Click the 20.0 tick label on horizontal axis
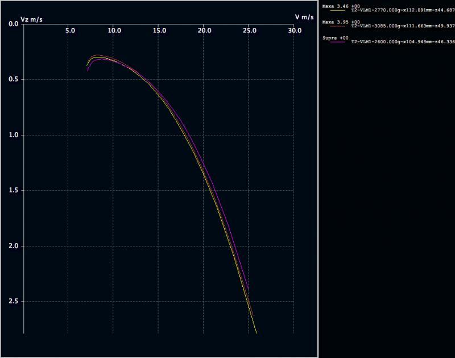 coord(204,30)
